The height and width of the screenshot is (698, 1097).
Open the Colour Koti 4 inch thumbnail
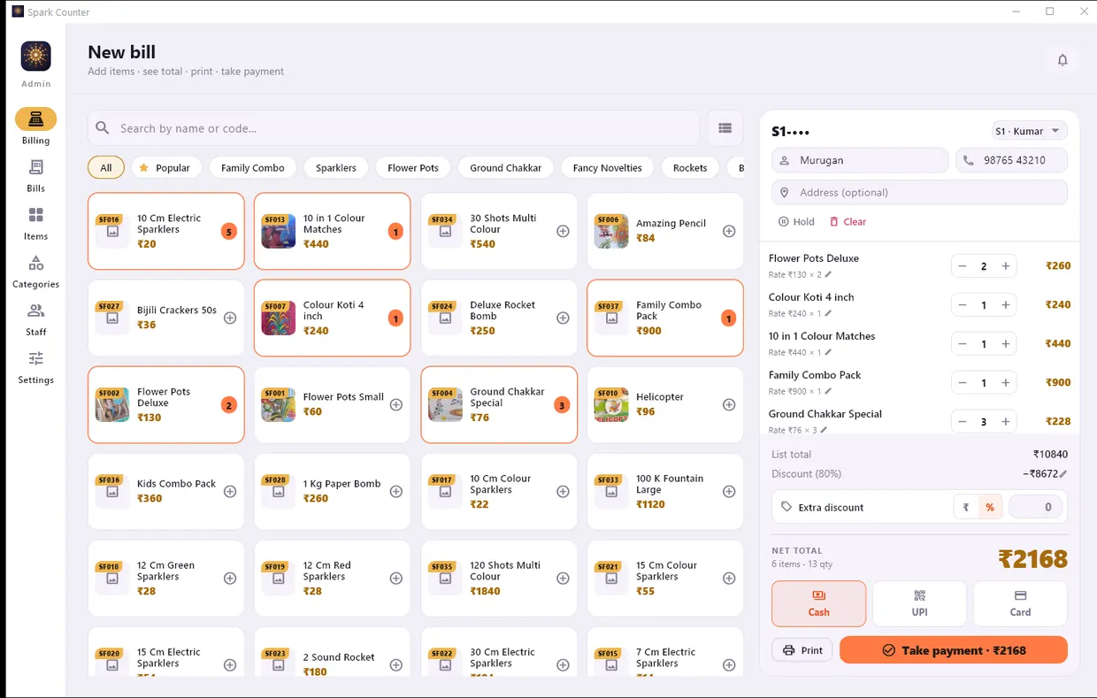click(x=279, y=318)
